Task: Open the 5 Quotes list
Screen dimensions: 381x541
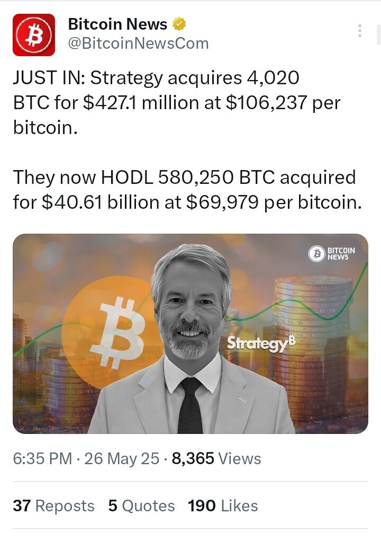Action: click(141, 506)
